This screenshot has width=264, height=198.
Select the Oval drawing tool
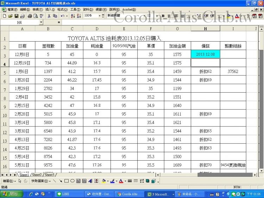coord(72,181)
